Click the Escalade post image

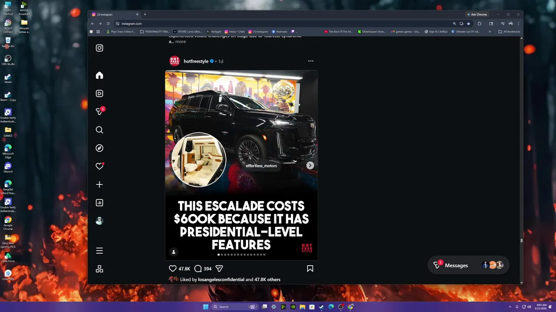point(242,165)
